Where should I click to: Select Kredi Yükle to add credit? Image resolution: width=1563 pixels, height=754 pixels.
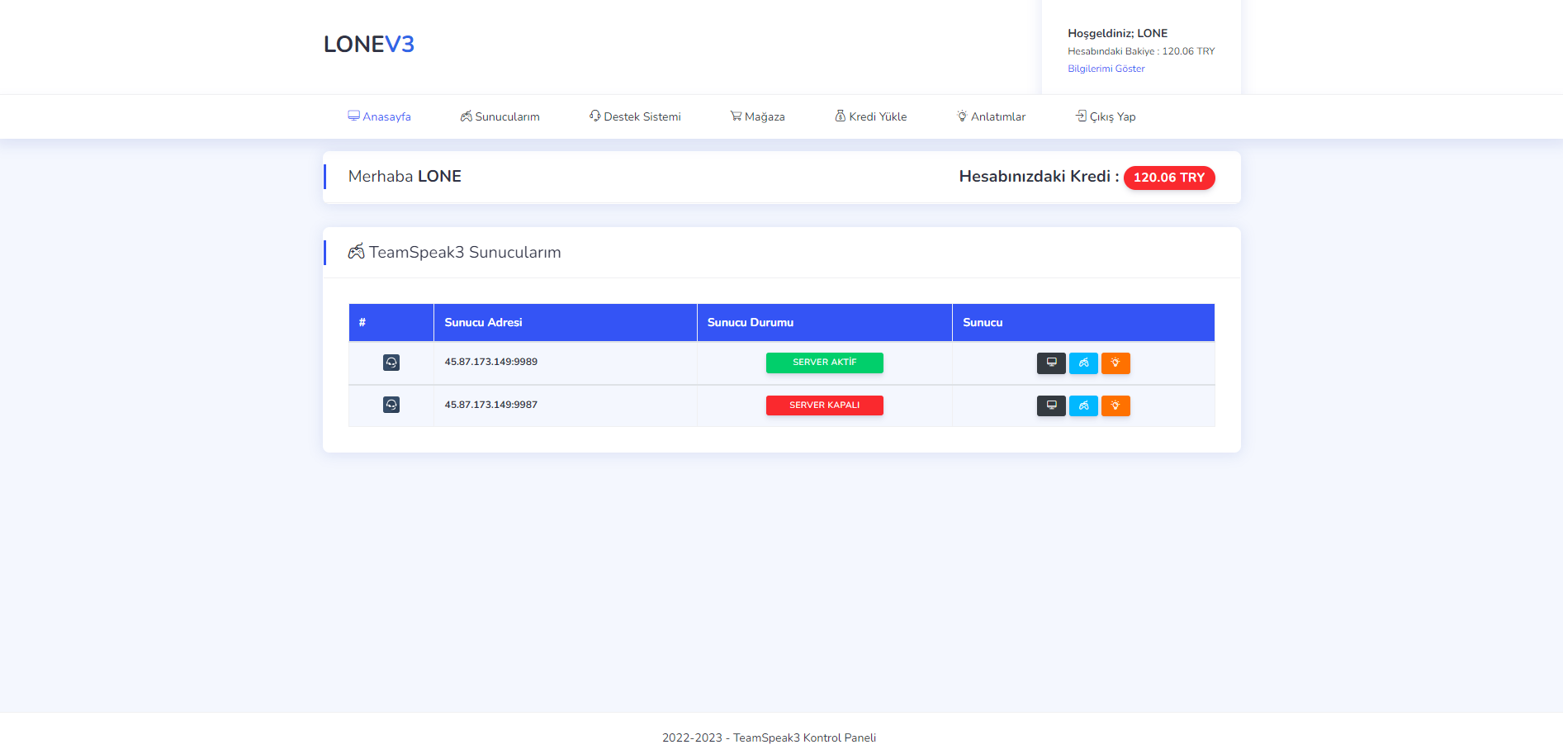click(870, 116)
